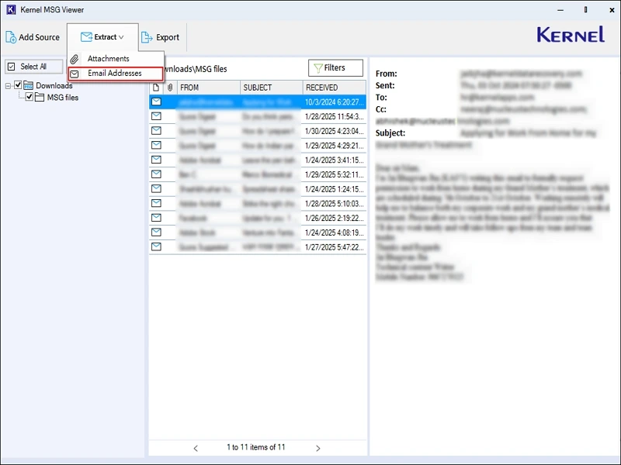Click the envelope icon on the first email row
Viewport: 621px width, 465px height.
(x=158, y=102)
